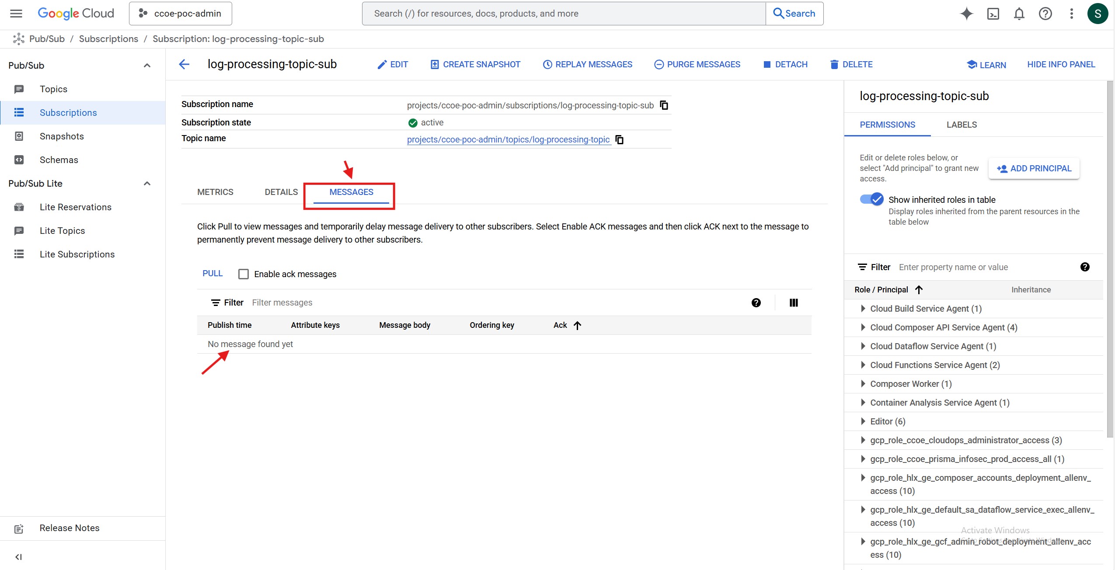Click the PULL button
This screenshot has height=570, width=1115.
tap(213, 273)
